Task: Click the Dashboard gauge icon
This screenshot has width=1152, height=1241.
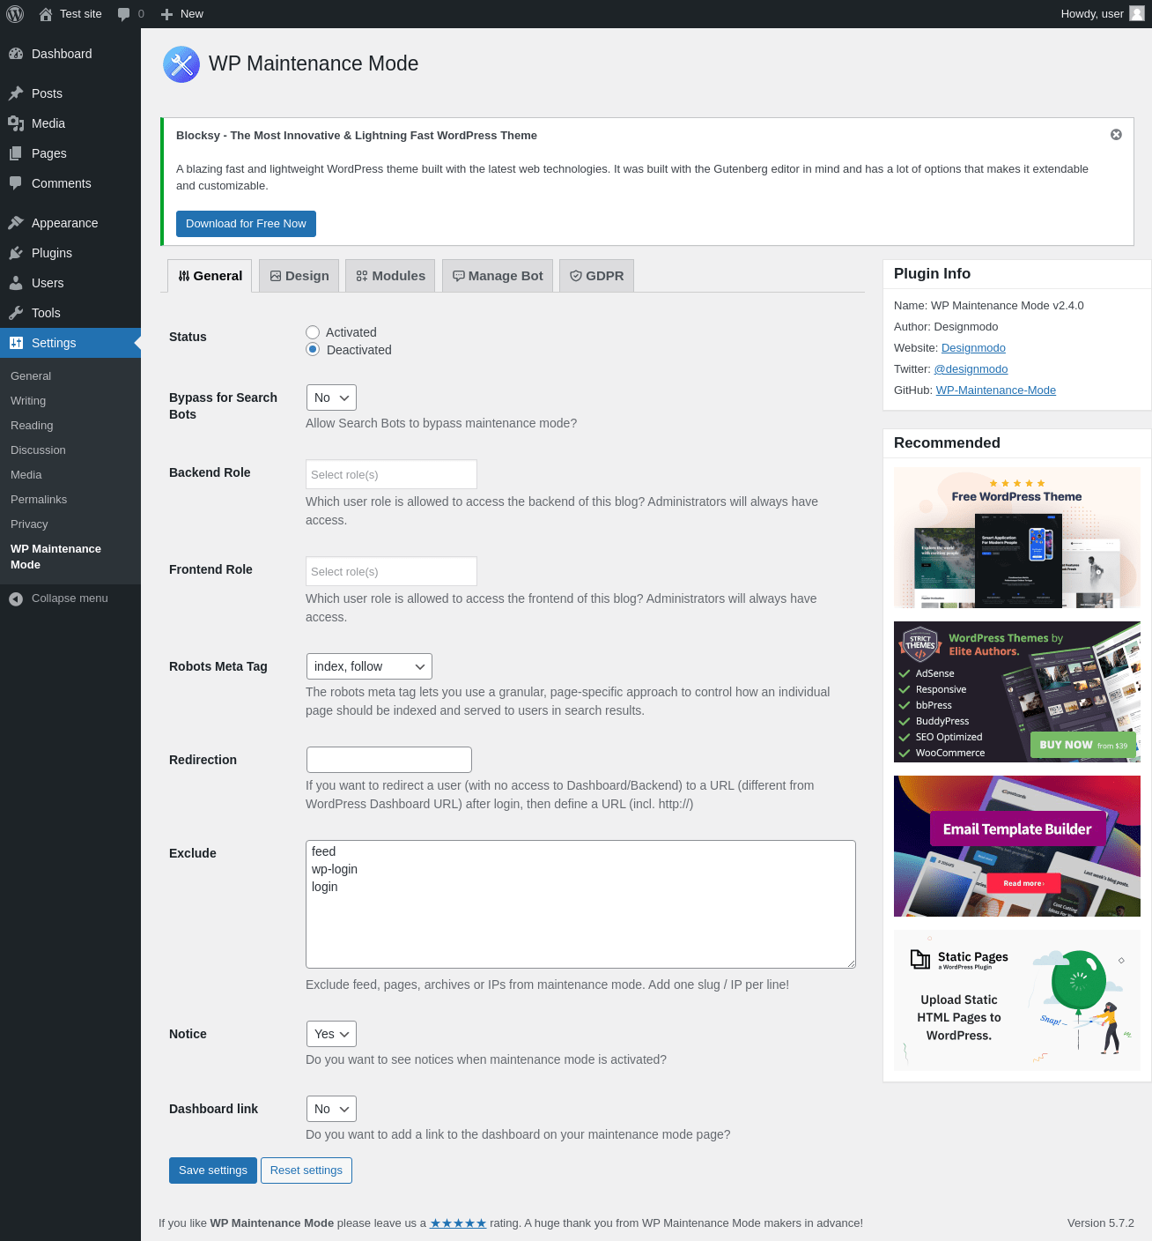Action: point(16,54)
